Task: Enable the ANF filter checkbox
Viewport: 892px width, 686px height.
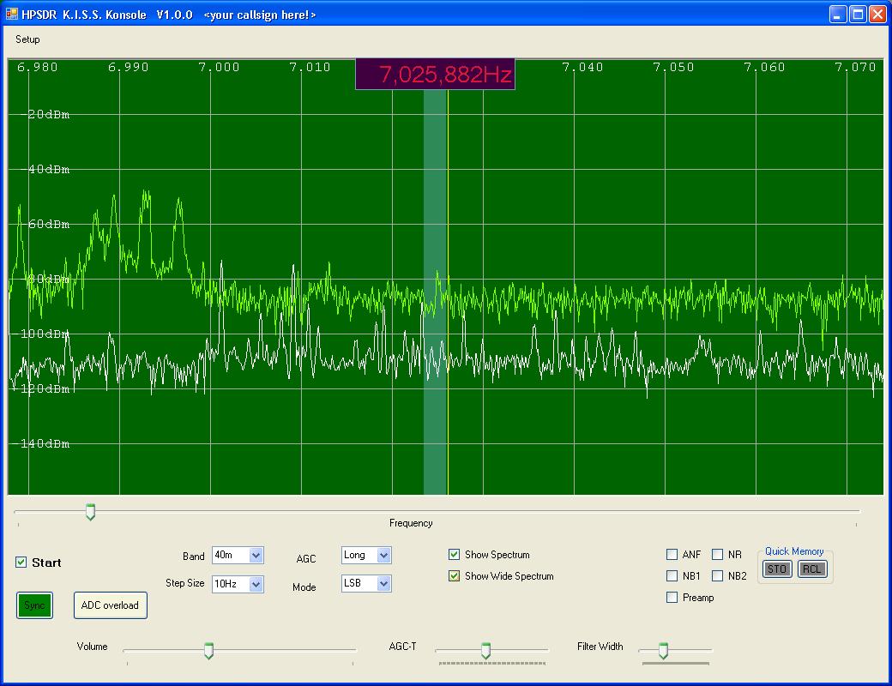Action: [x=672, y=555]
